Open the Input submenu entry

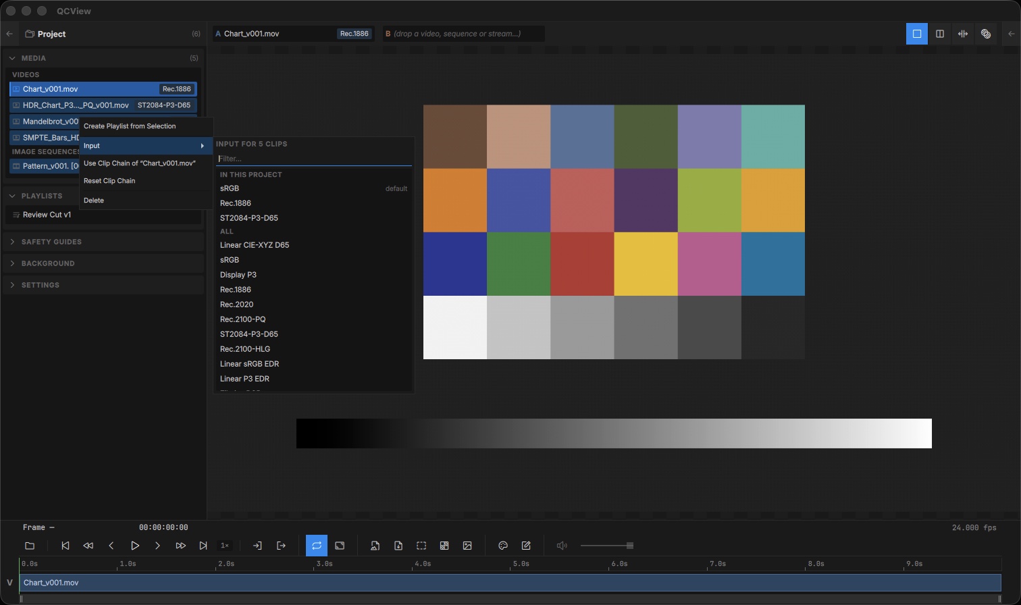(x=146, y=146)
